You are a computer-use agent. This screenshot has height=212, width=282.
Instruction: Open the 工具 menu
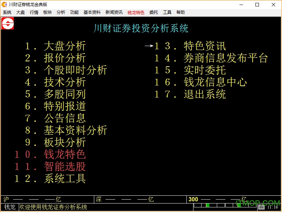pyautogui.click(x=167, y=12)
